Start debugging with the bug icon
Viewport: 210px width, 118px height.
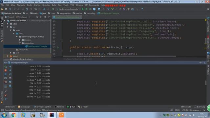click(x=87, y=9)
